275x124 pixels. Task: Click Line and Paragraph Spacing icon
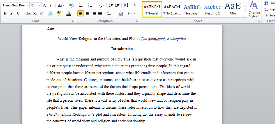pos(109,13)
